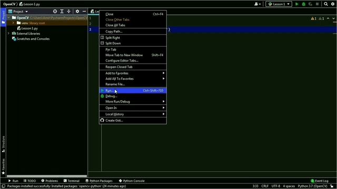
Task: Expand the Add to Favorites submenu
Action: pos(133,73)
